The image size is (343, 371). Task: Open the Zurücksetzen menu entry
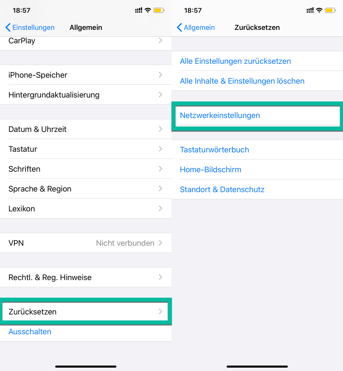pos(85,312)
